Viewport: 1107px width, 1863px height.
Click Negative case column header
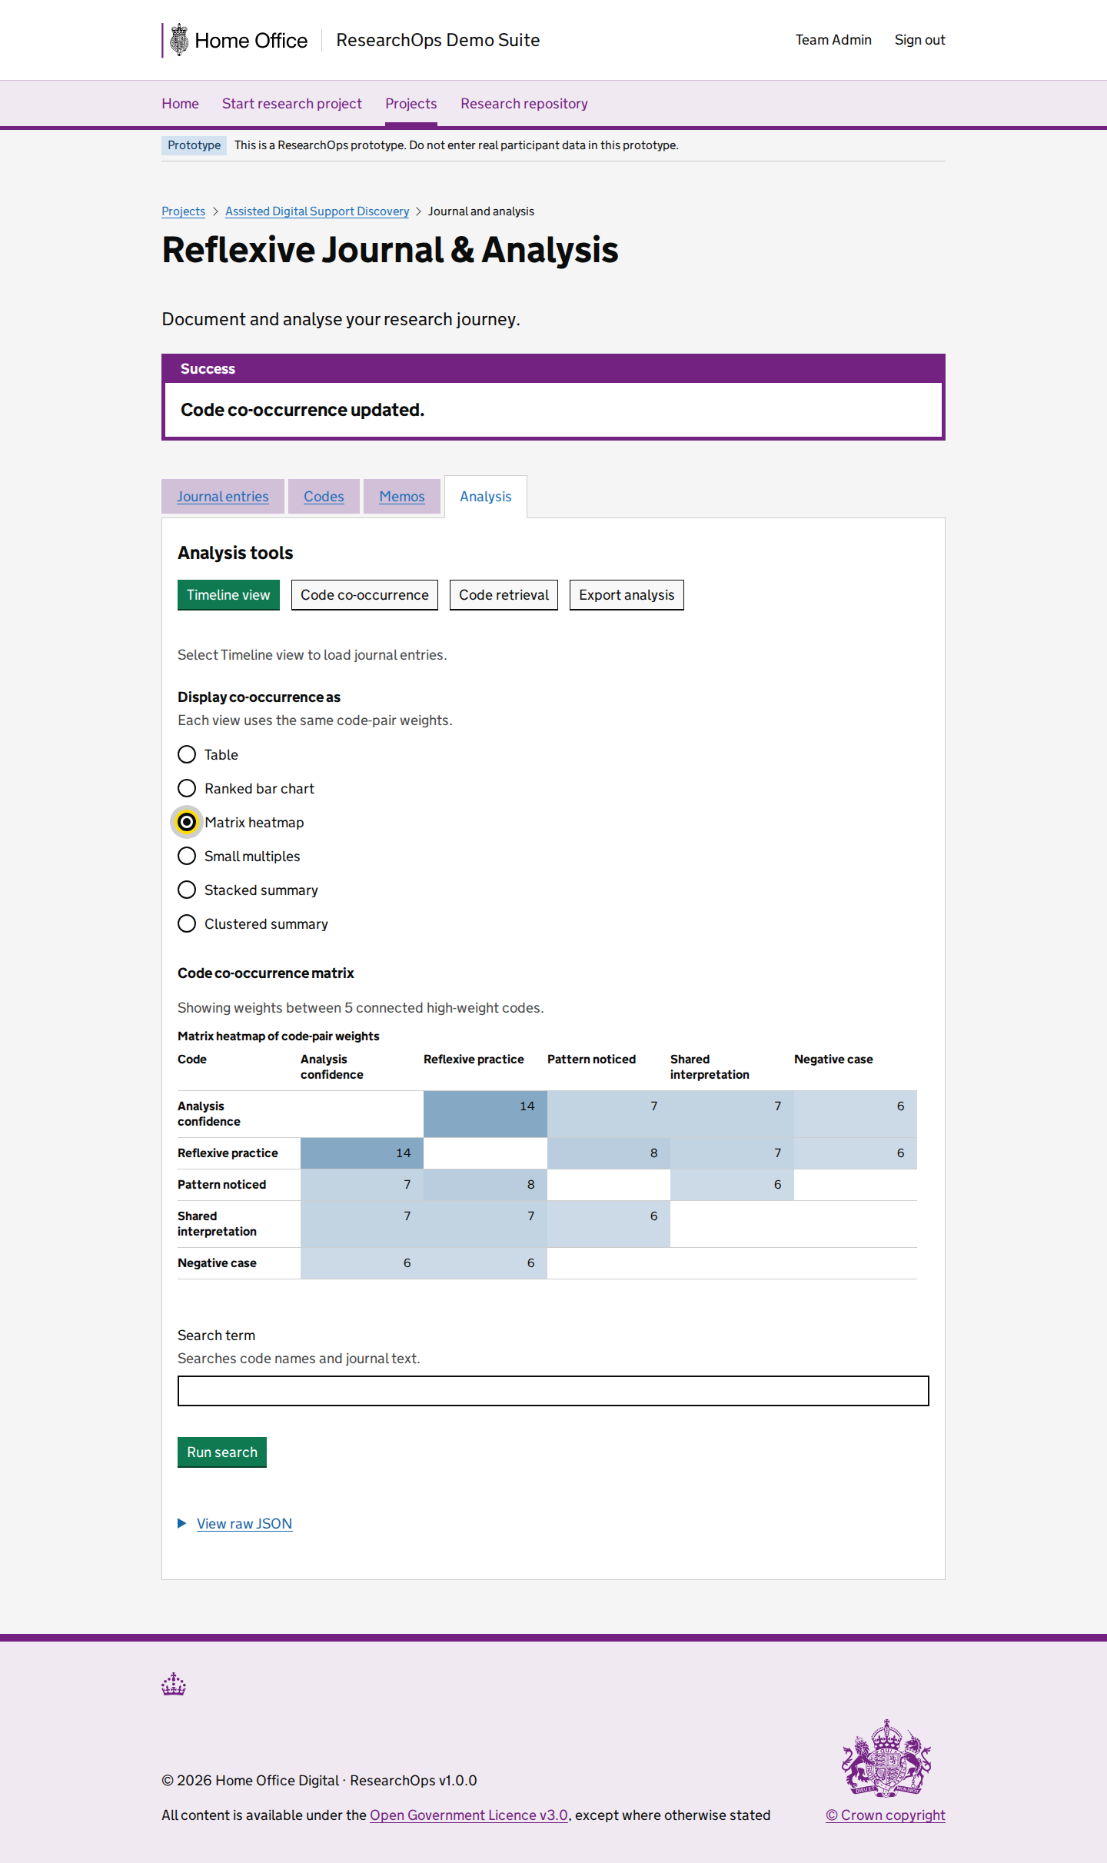click(x=833, y=1060)
